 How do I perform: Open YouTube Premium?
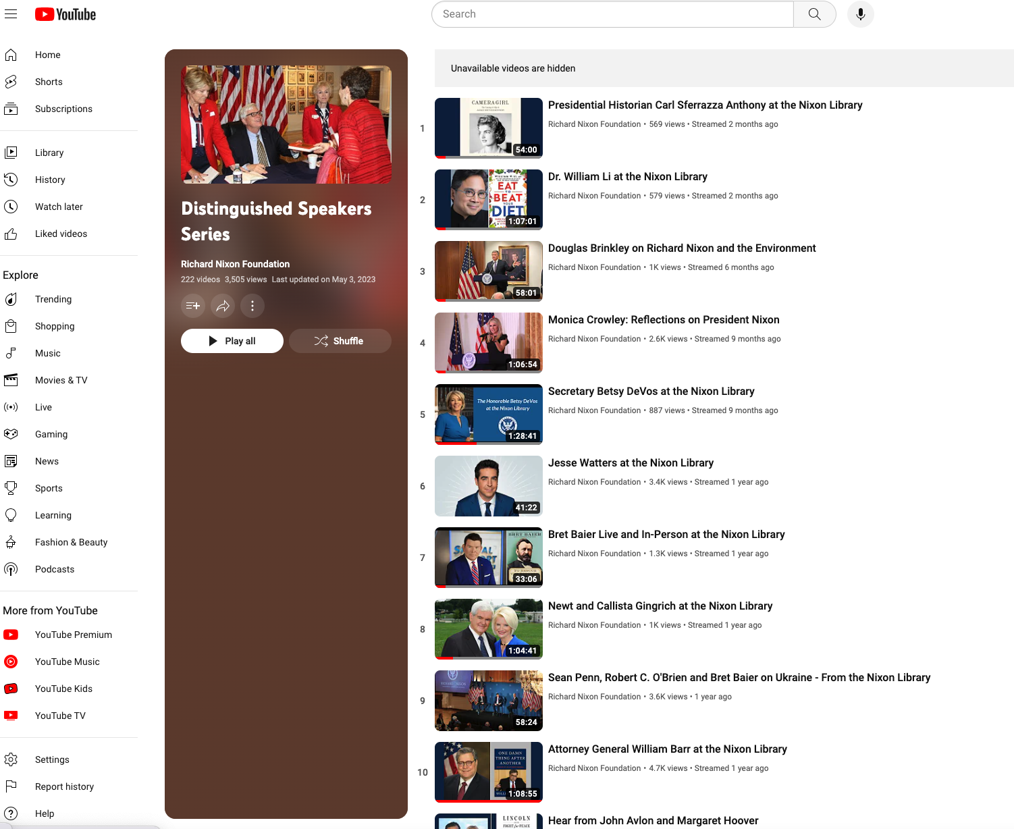(69, 635)
